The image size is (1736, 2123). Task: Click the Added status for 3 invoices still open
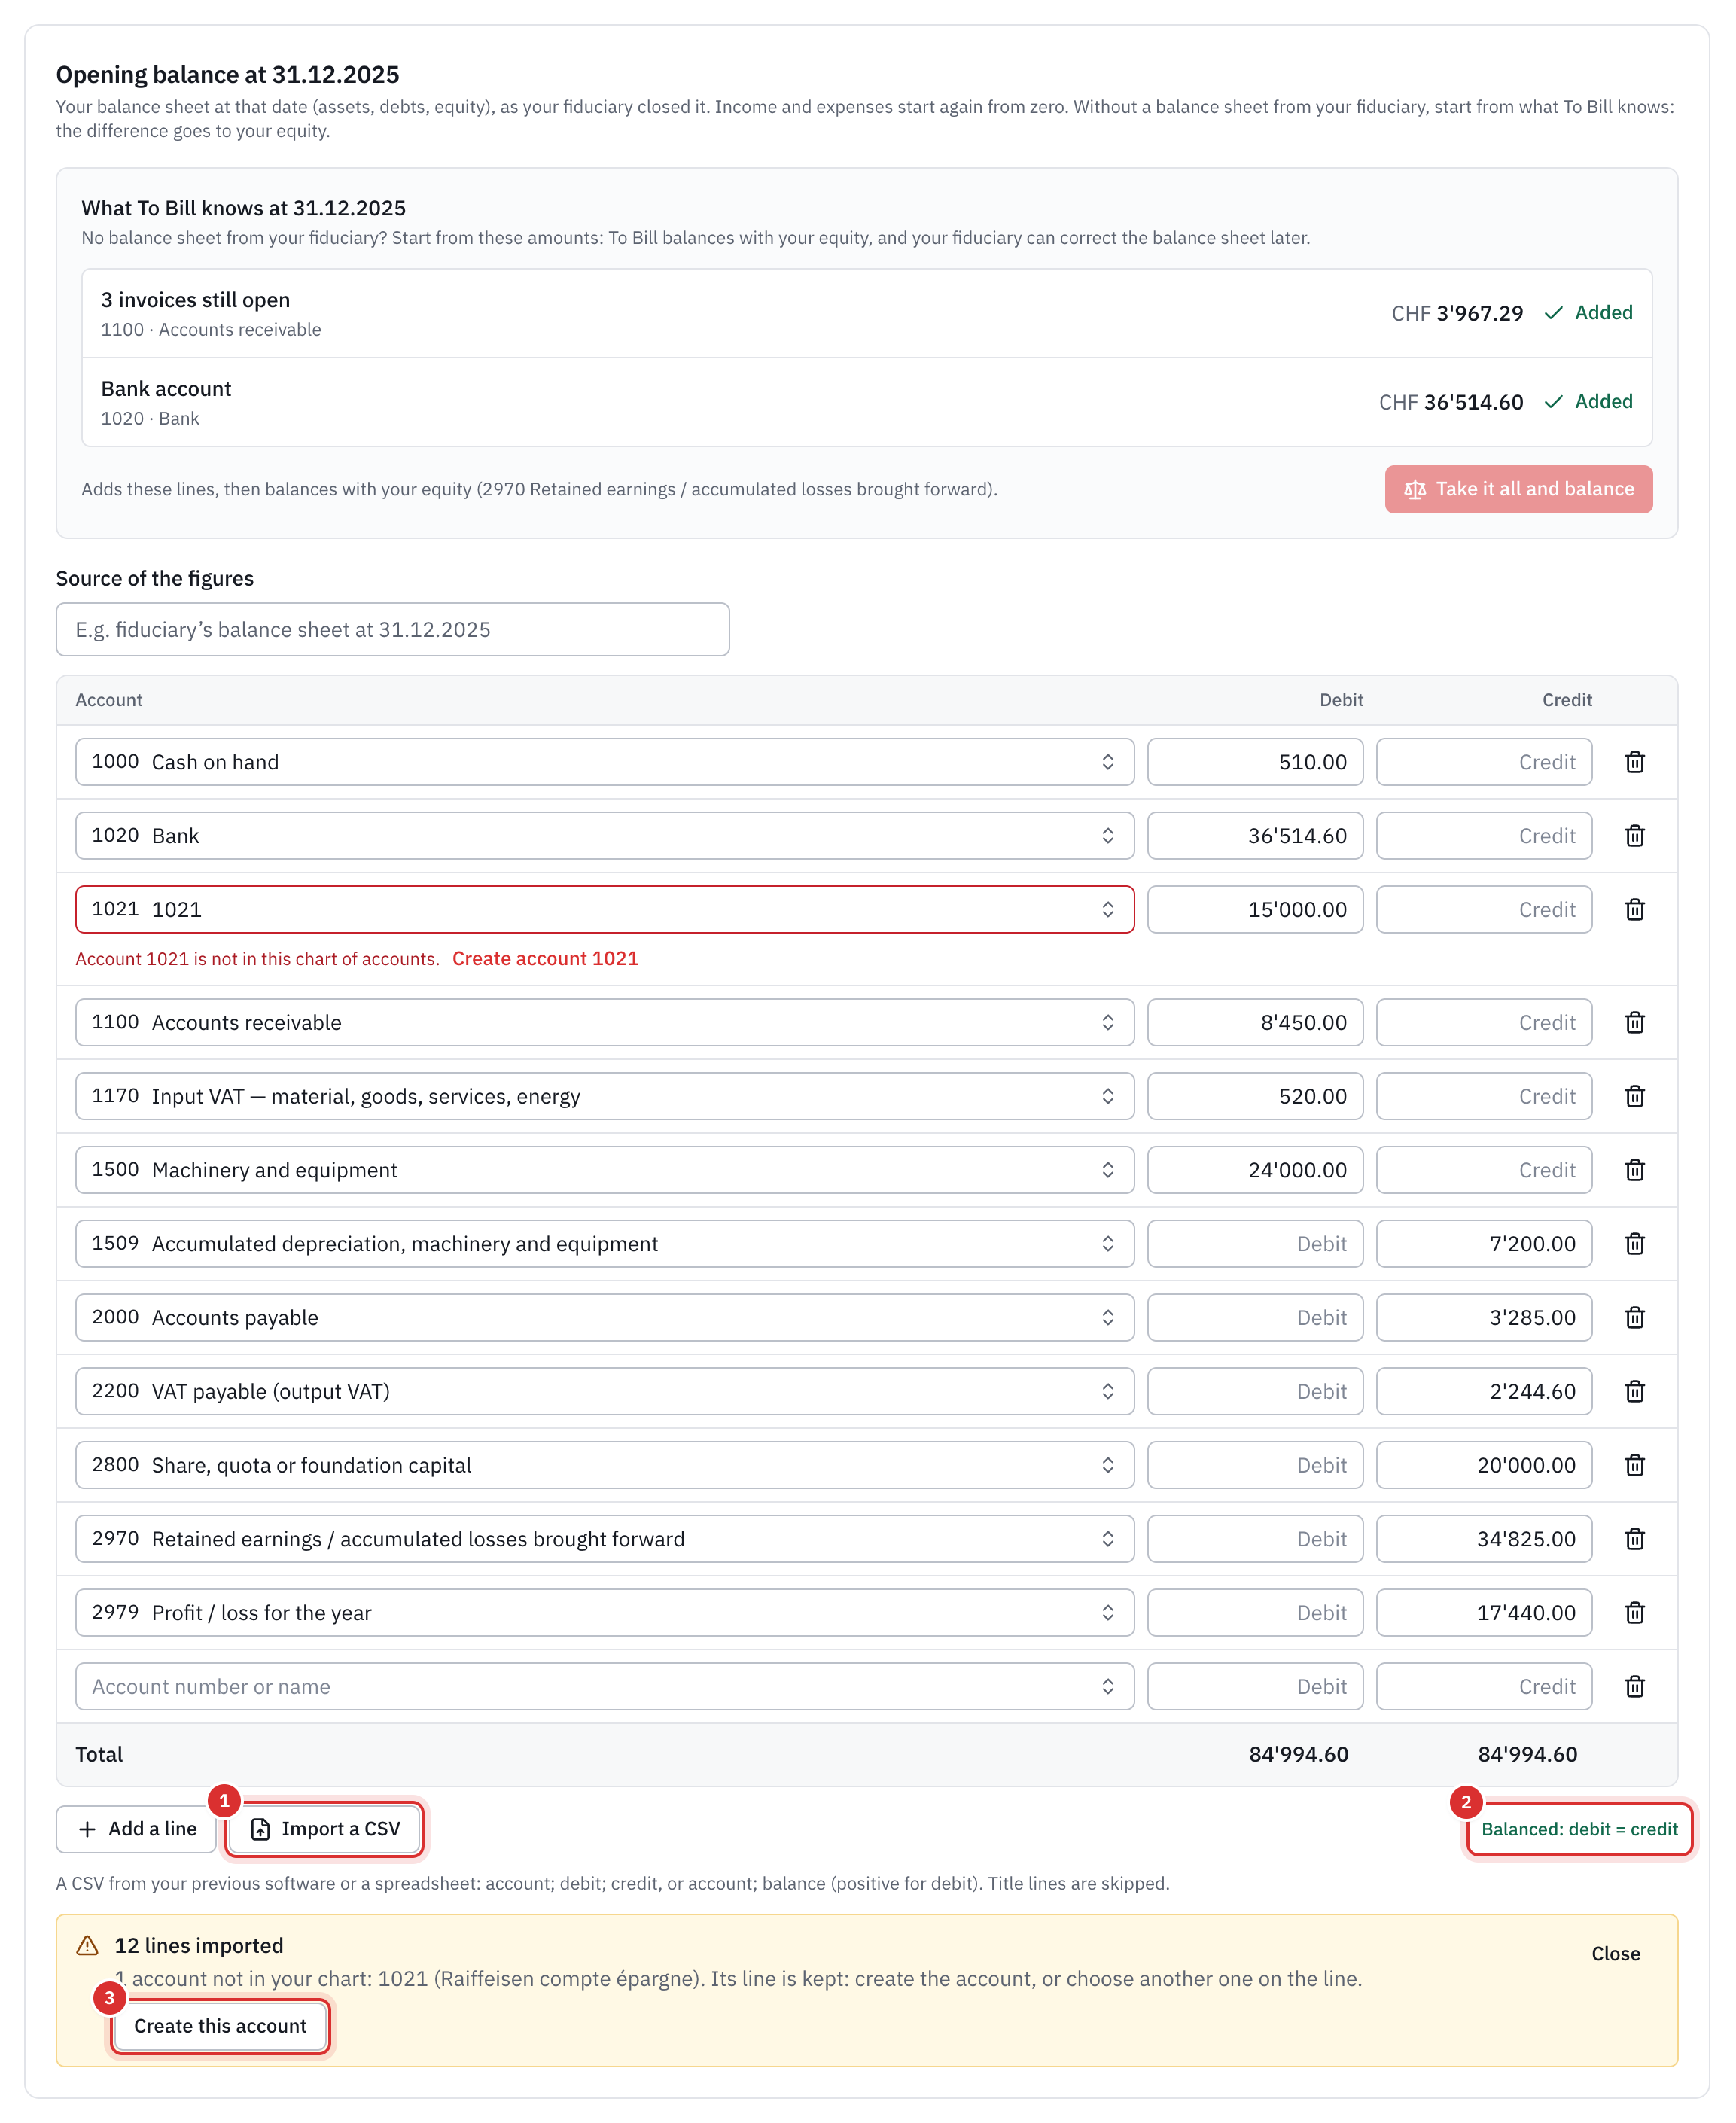click(1588, 313)
